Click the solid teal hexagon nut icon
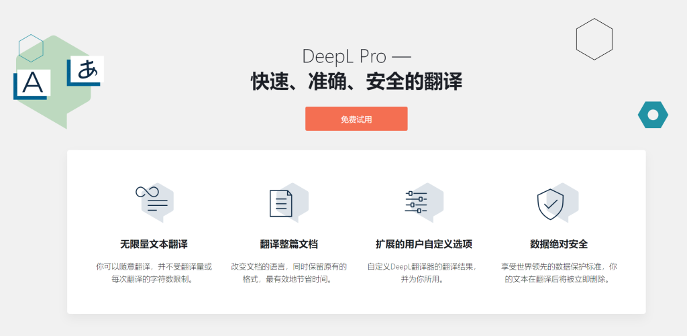This screenshot has height=336, width=687. click(x=652, y=115)
